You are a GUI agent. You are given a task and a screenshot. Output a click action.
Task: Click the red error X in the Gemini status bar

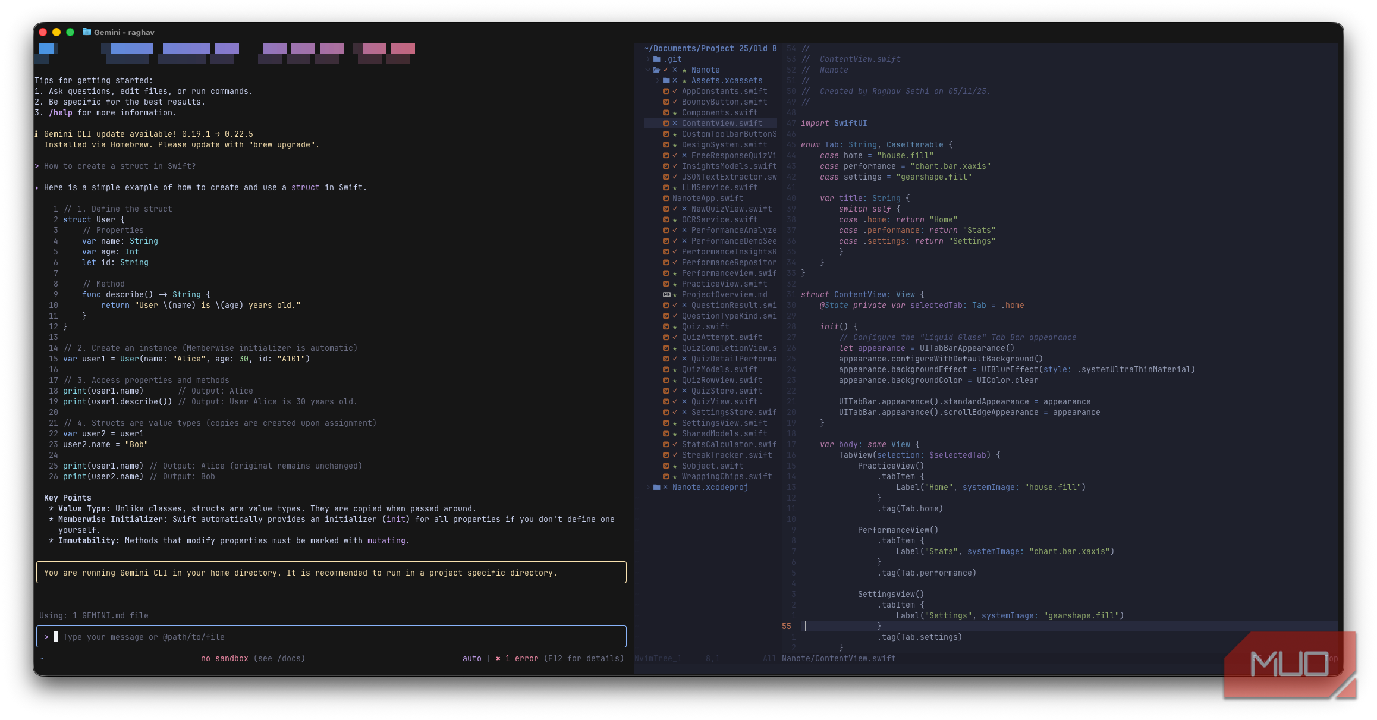point(498,659)
